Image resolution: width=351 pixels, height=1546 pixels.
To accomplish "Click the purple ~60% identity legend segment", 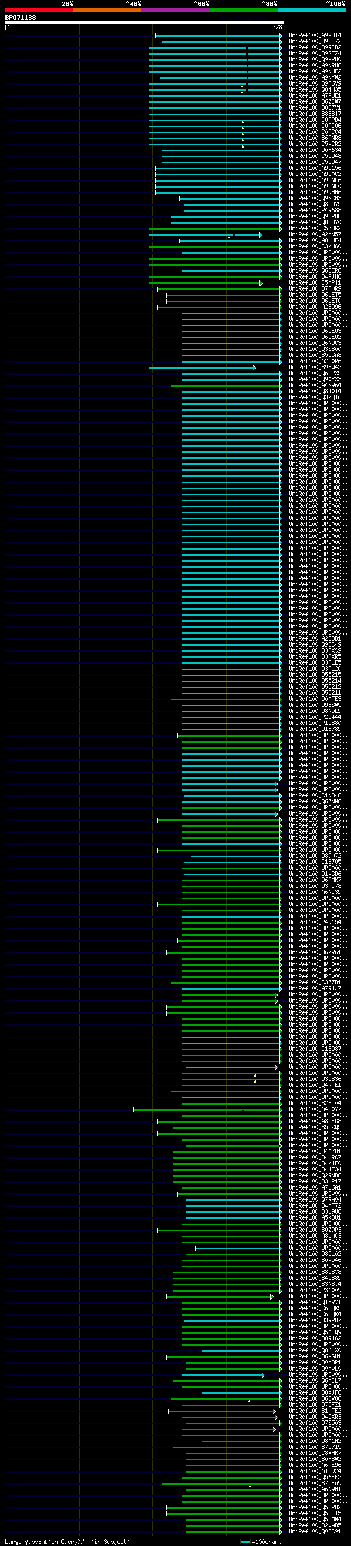I will (x=176, y=10).
